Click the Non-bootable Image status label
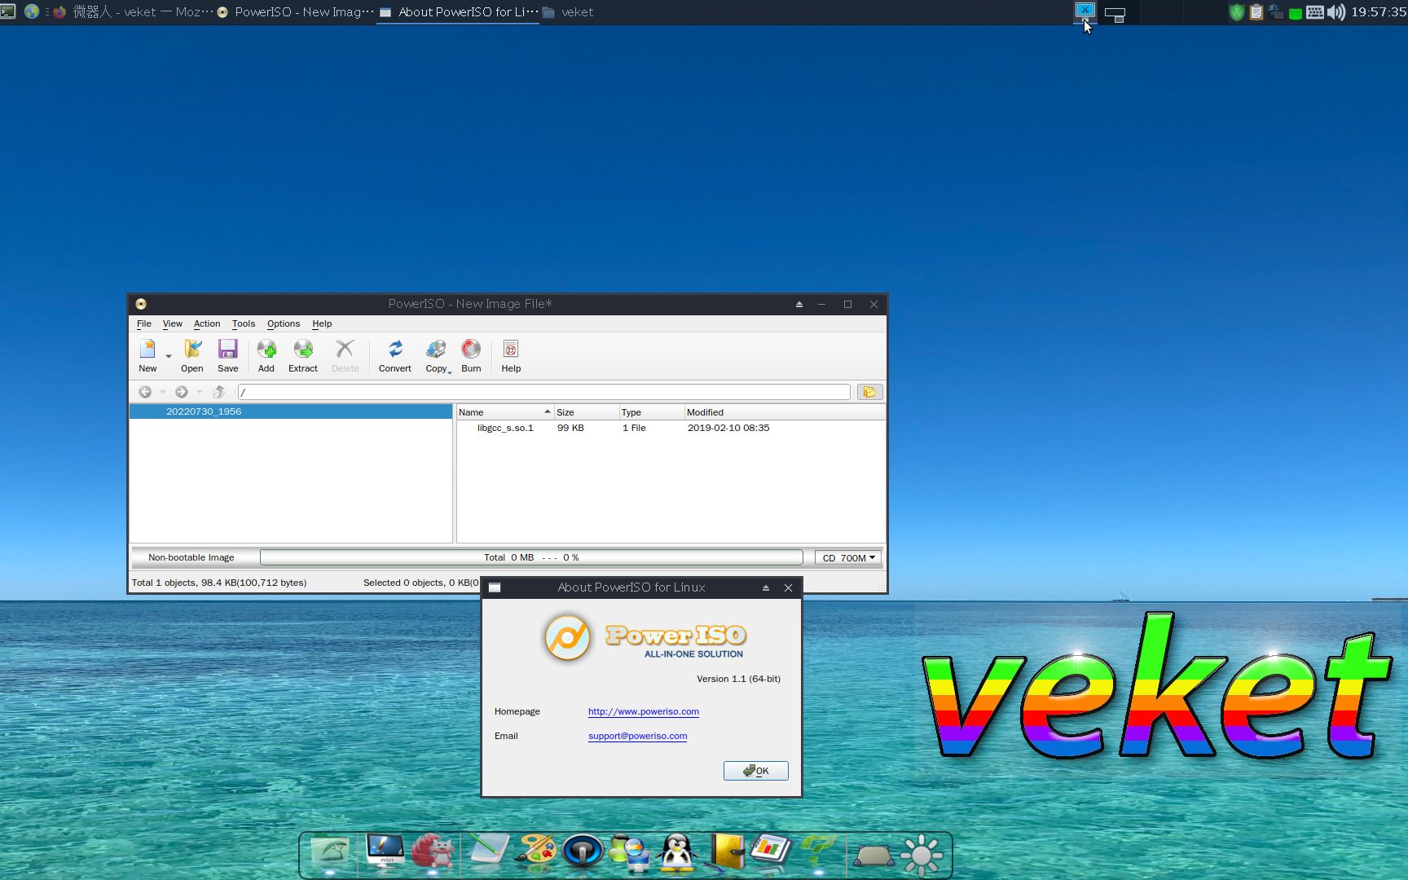The height and width of the screenshot is (880, 1408). [x=191, y=557]
